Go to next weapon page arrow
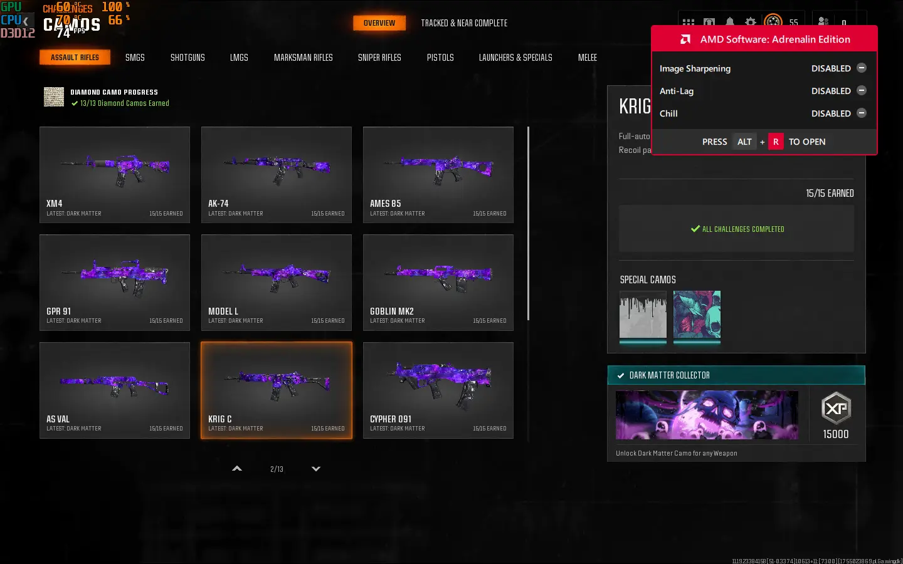Image resolution: width=903 pixels, height=564 pixels. point(316,469)
